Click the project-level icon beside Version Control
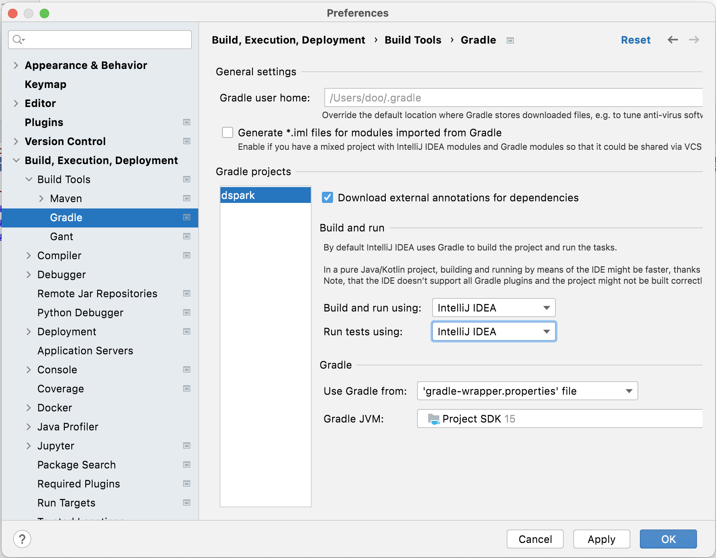716x558 pixels. click(187, 141)
